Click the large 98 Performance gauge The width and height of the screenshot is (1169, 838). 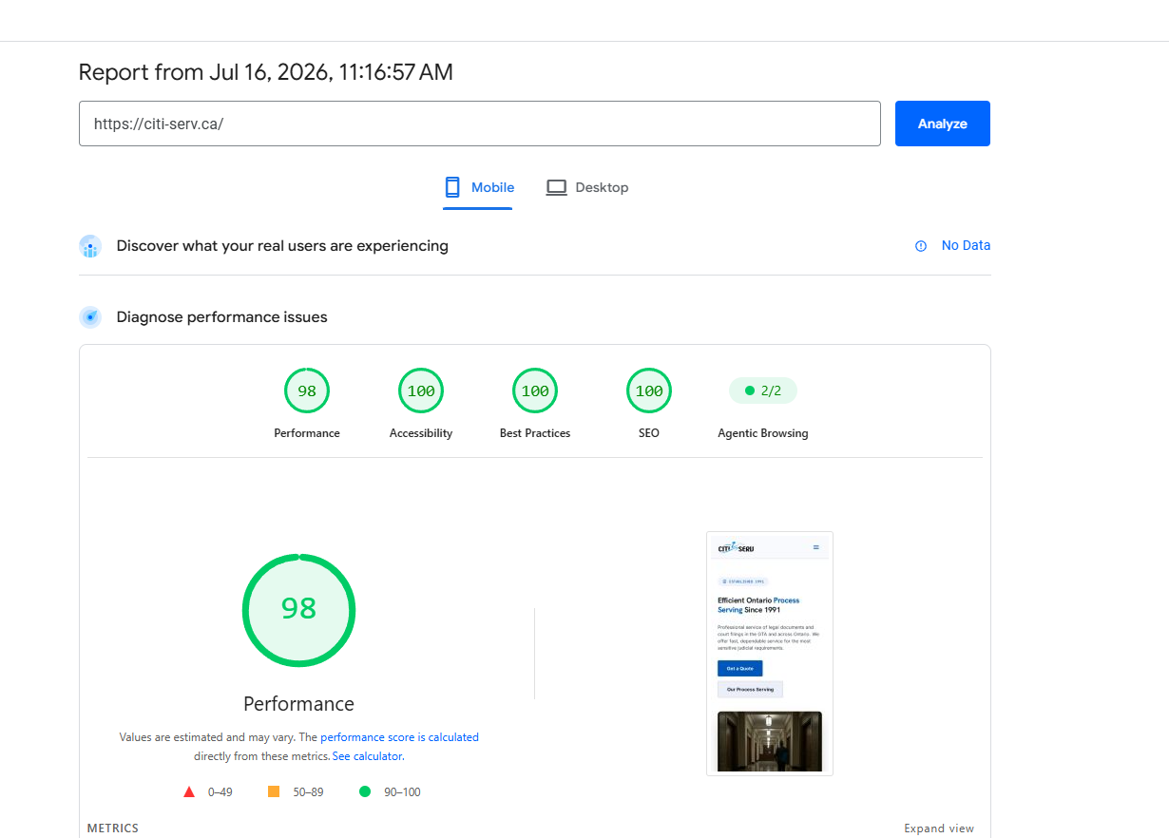(x=298, y=610)
